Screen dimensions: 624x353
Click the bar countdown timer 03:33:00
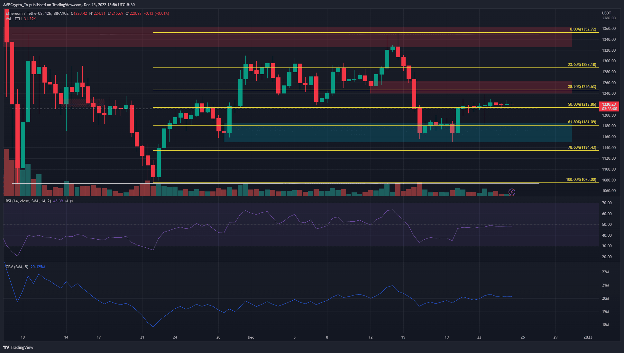point(609,109)
